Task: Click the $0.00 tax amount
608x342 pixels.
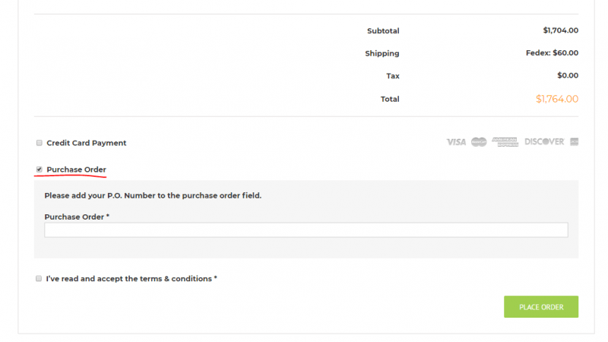Action: click(568, 75)
